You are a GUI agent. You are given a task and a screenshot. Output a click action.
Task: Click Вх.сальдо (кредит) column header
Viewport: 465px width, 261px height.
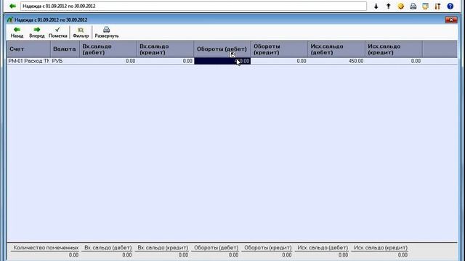166,49
